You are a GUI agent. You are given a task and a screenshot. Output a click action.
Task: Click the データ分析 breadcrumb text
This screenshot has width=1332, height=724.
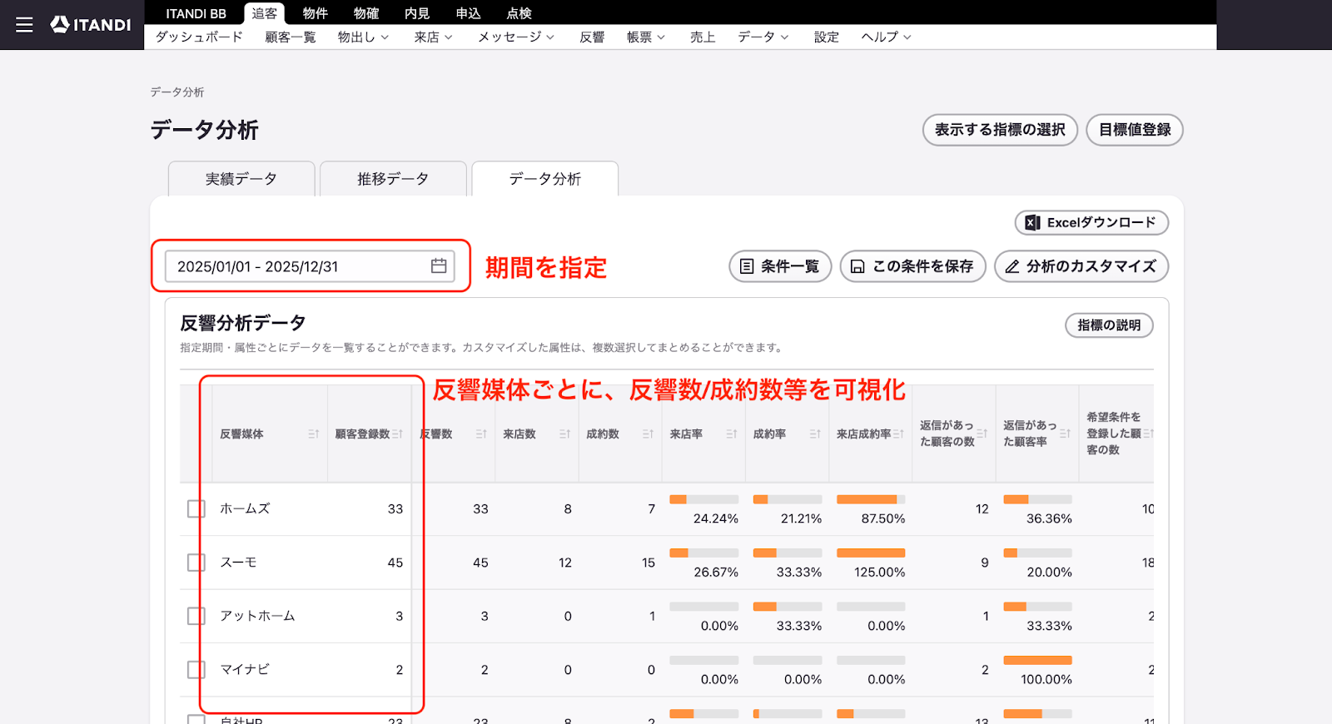click(177, 92)
